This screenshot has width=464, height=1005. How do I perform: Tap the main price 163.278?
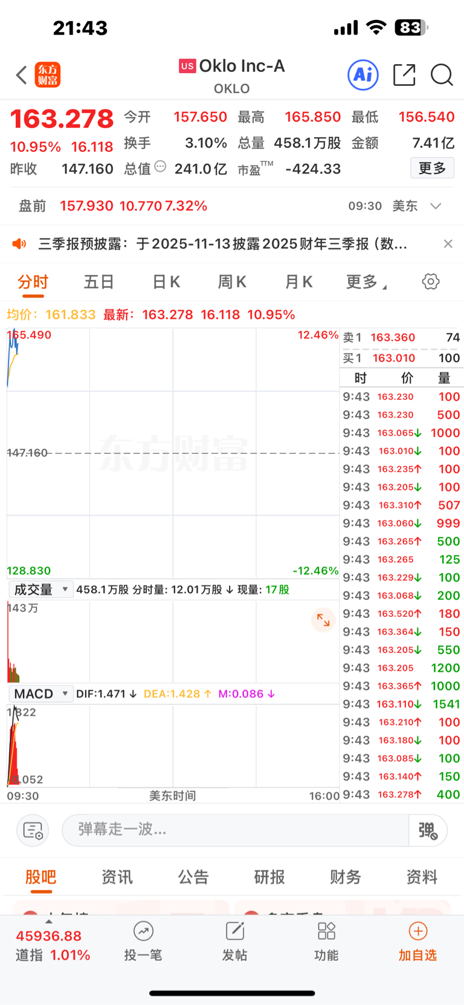tap(62, 119)
